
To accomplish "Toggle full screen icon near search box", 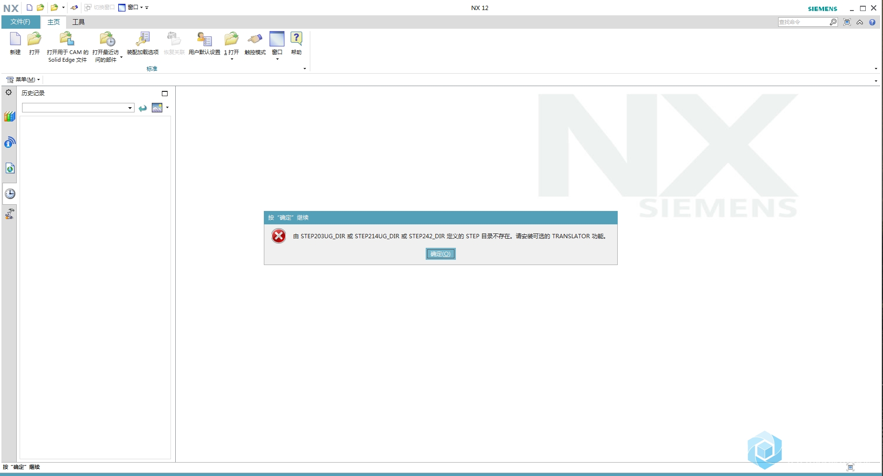I will [x=847, y=22].
